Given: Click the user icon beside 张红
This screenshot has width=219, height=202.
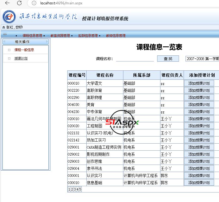Looking at the screenshot, I should point(4,27).
